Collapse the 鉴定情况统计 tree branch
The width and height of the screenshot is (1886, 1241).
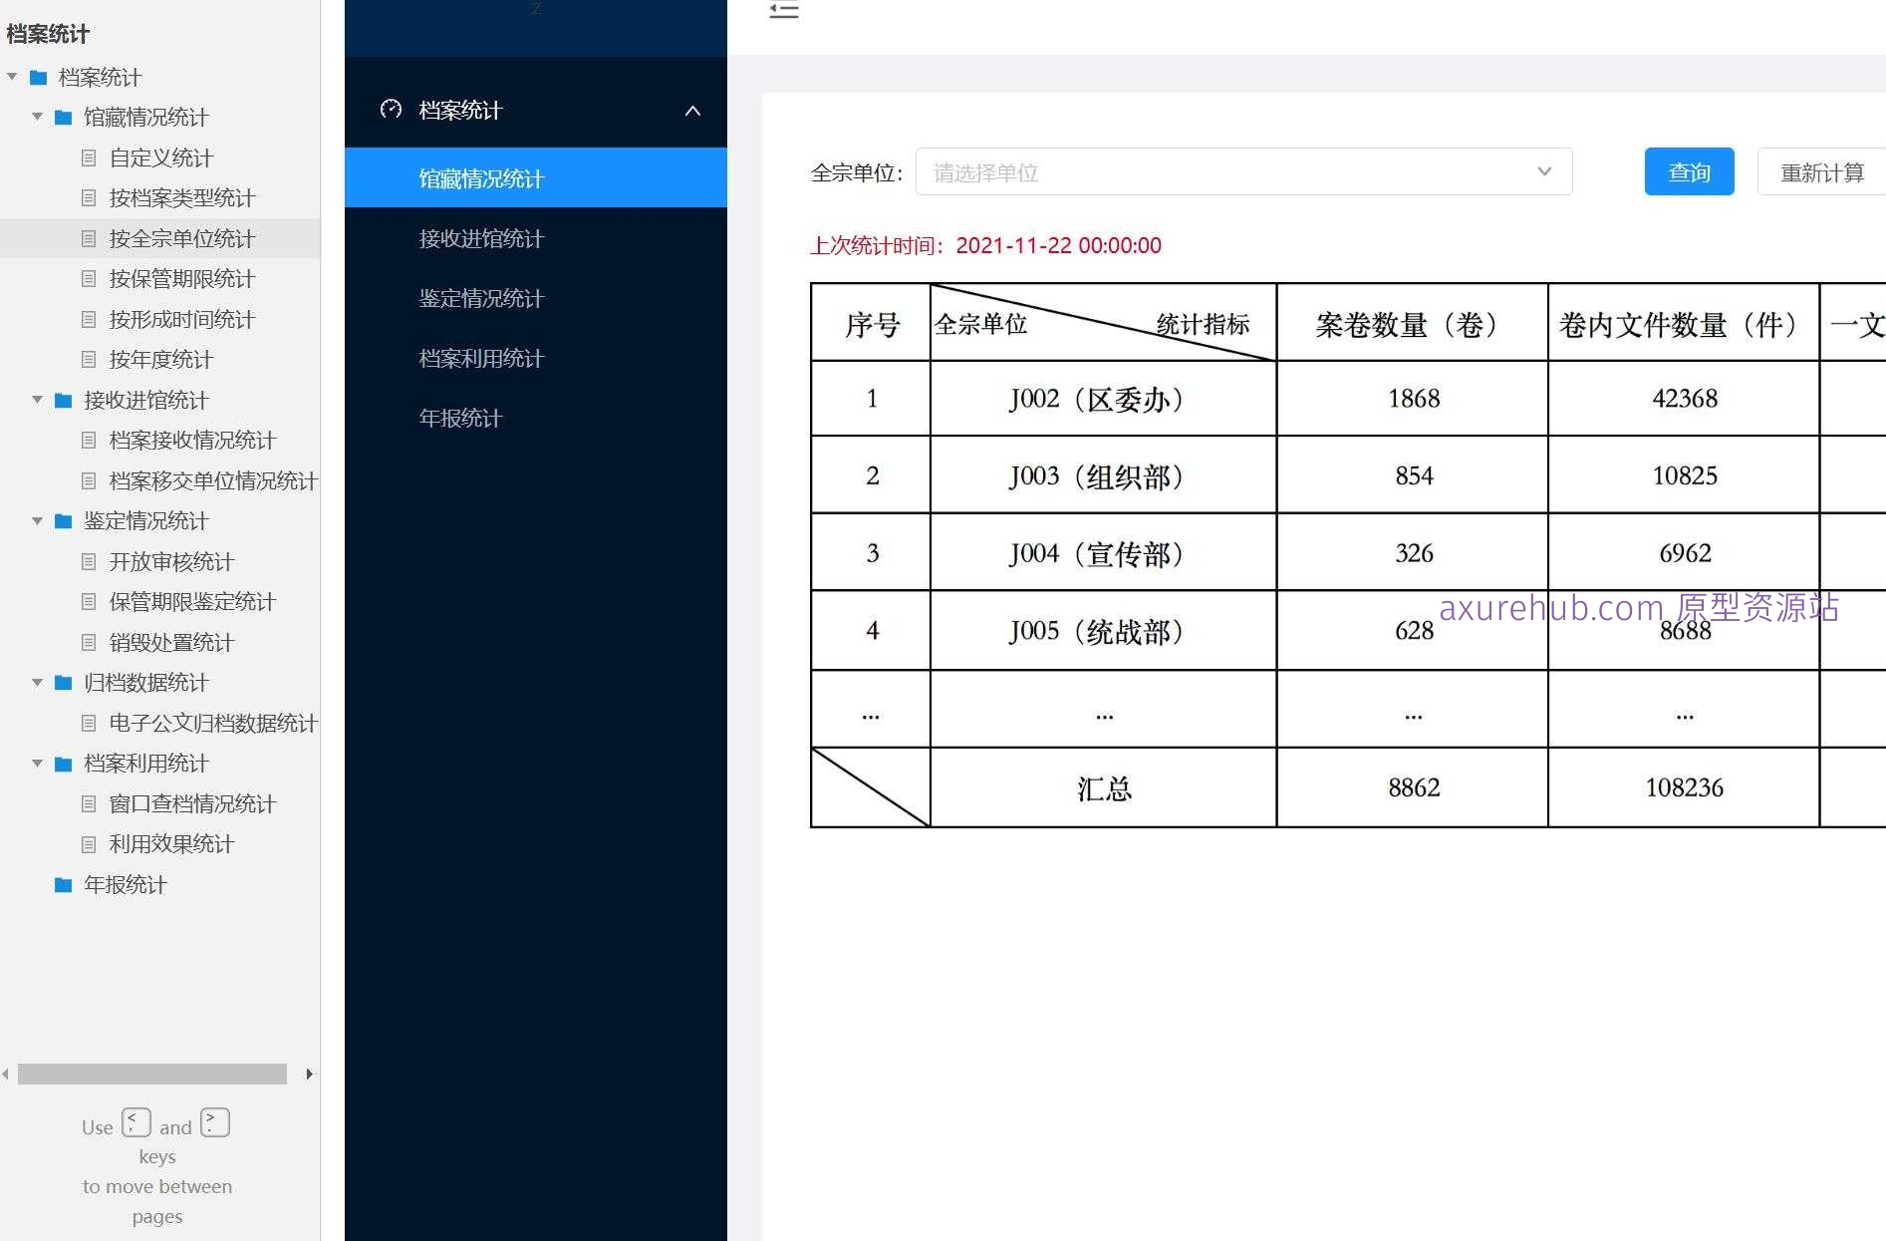(37, 521)
